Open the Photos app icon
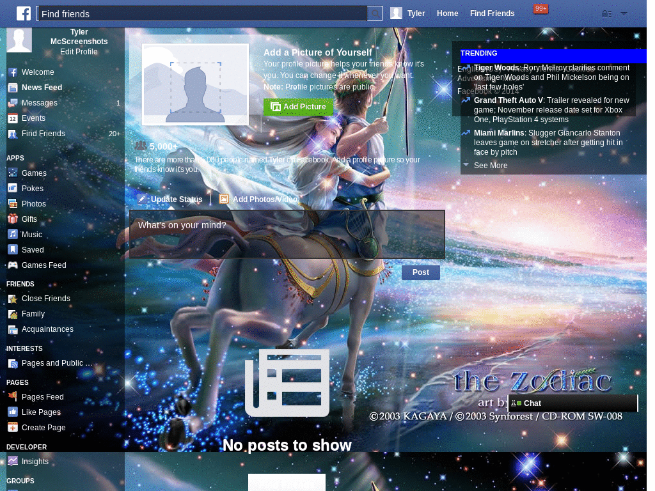The height and width of the screenshot is (491, 655). [13, 204]
